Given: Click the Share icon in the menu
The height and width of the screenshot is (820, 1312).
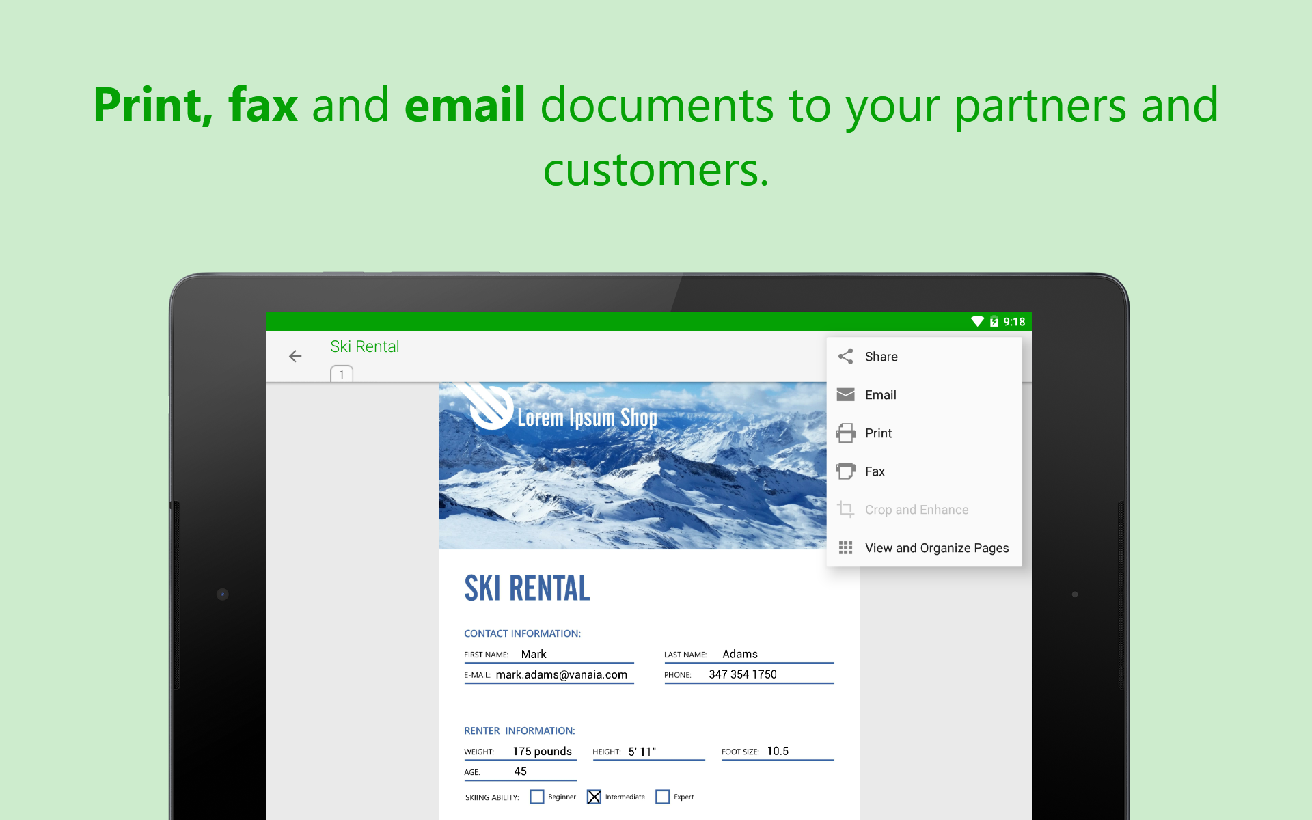Looking at the screenshot, I should [x=845, y=356].
